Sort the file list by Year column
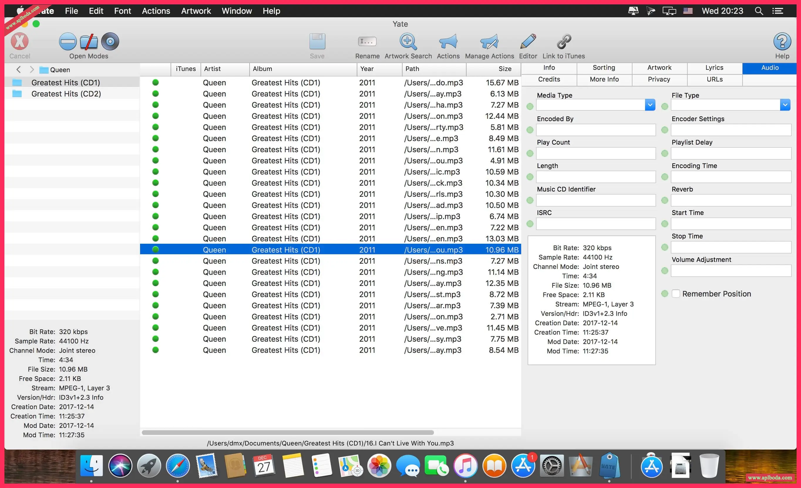Screen dimensions: 801x488 pyautogui.click(x=379, y=69)
